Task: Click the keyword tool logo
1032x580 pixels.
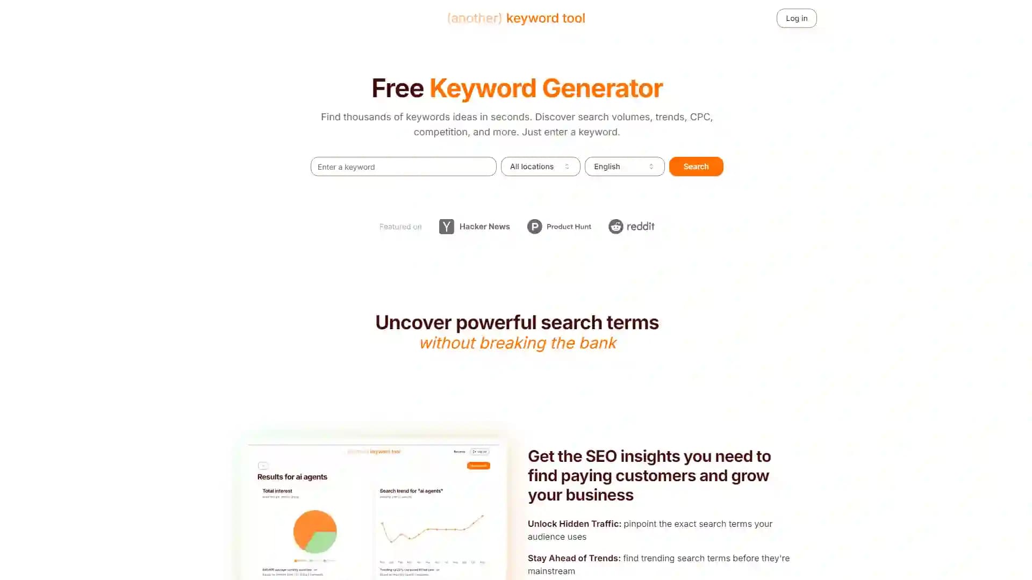Action: [516, 18]
